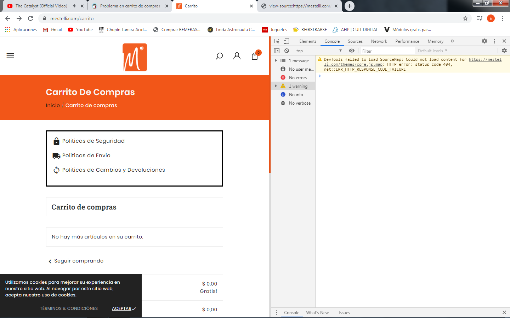
Task: Go back with the browser back arrow
Action: [x=8, y=18]
